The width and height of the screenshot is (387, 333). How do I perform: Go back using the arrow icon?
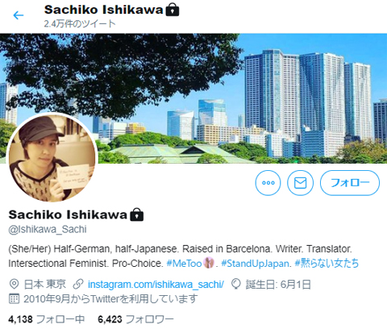19,15
